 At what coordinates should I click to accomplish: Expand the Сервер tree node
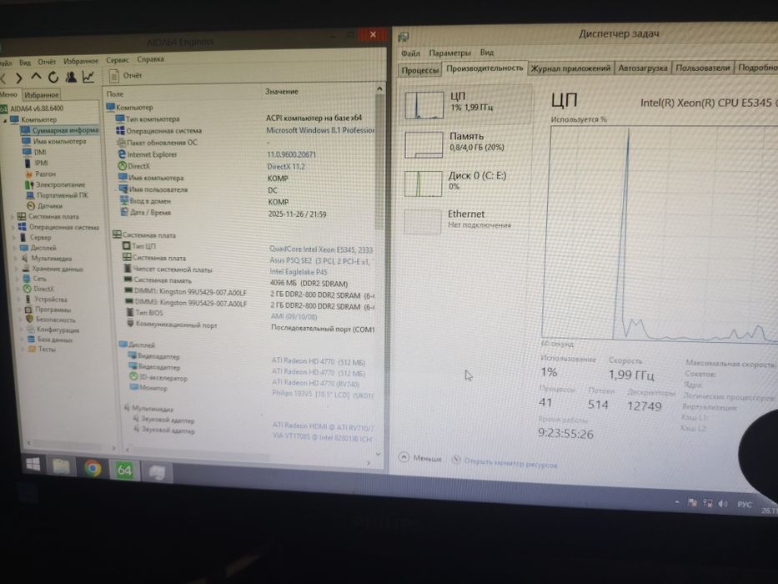coord(14,238)
